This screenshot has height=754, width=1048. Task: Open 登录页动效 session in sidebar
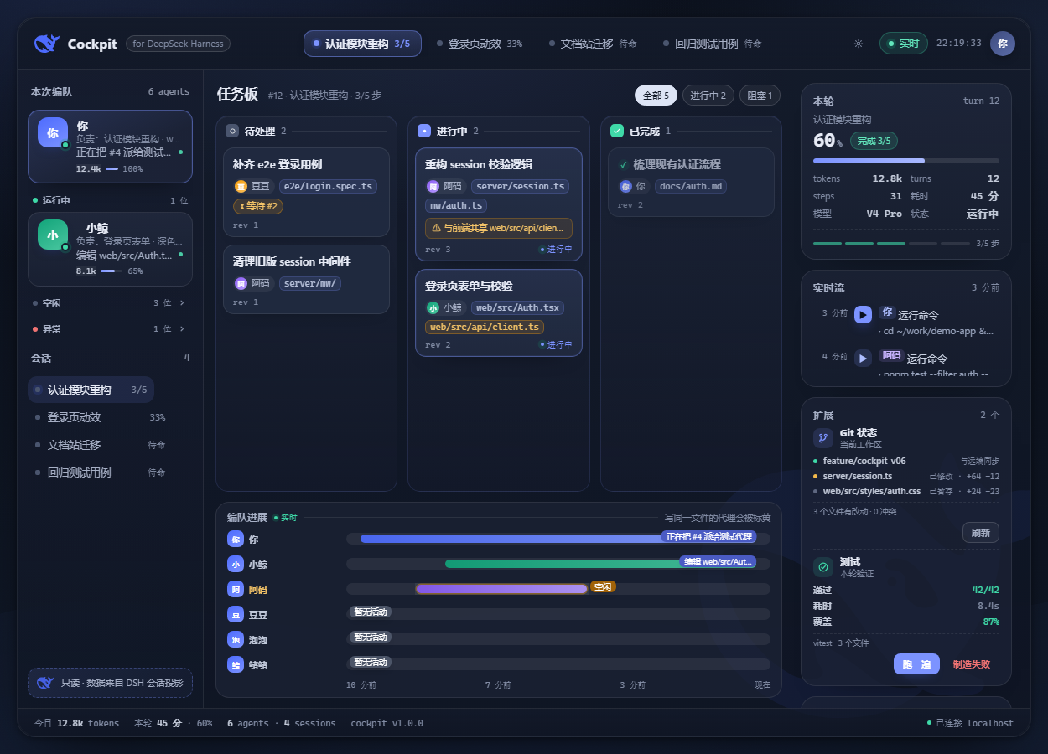[x=101, y=417]
